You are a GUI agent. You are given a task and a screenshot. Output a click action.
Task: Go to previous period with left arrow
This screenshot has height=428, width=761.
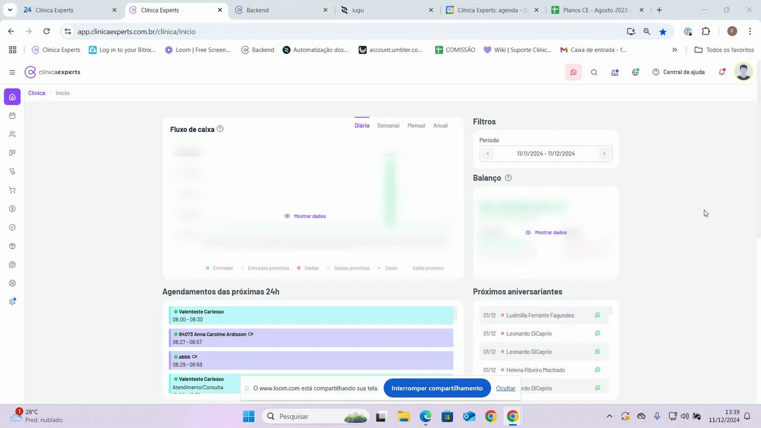click(x=488, y=153)
